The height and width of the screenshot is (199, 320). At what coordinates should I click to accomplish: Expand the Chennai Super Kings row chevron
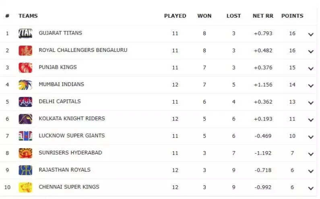click(311, 189)
